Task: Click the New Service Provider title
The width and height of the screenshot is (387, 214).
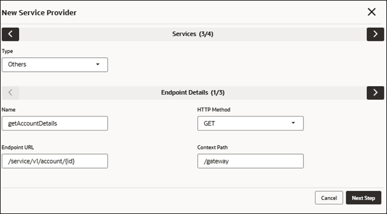Action: 39,12
